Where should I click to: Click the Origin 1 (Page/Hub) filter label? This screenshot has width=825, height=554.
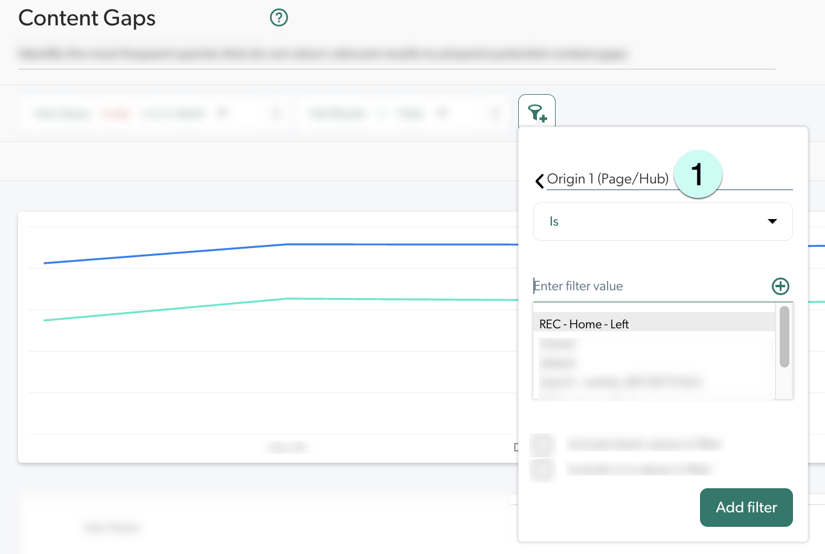coord(608,179)
